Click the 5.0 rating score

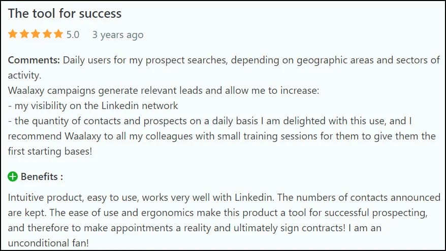pos(73,34)
